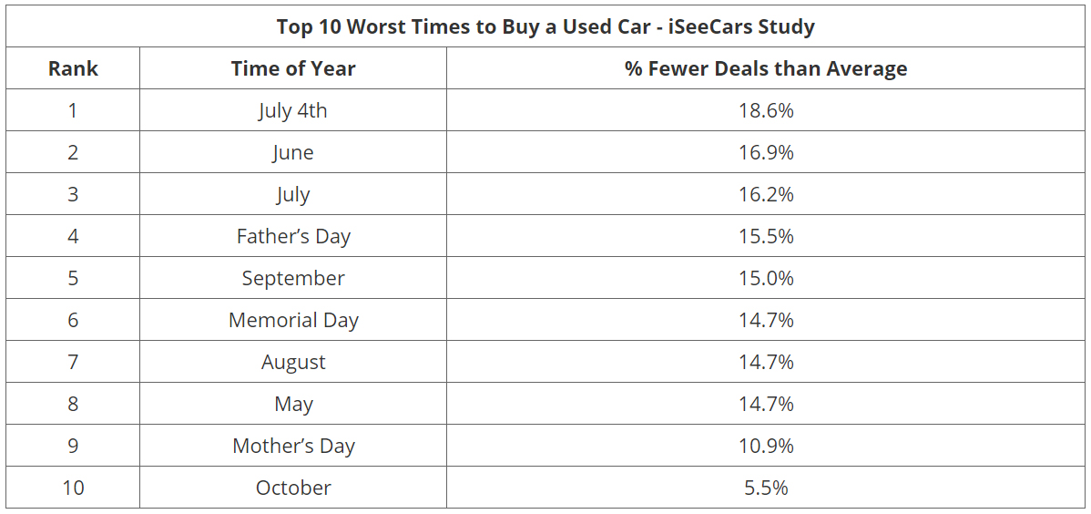Select the Time of Year column header
Screen dimensions: 1091x514
pyautogui.click(x=293, y=68)
